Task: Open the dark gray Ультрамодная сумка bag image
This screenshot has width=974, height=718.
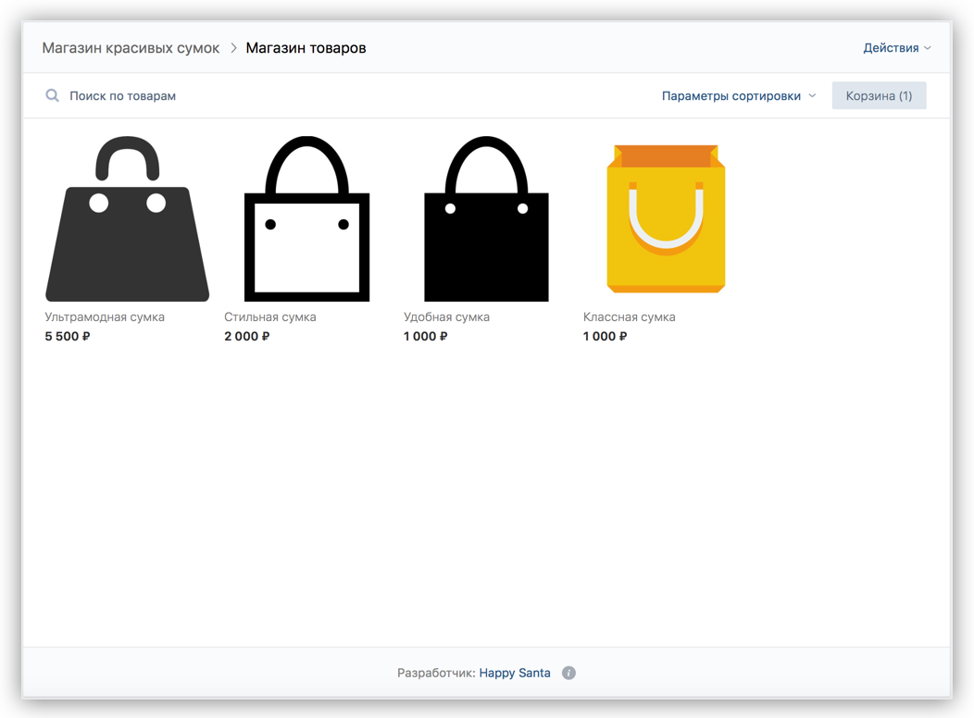Action: coord(128,219)
